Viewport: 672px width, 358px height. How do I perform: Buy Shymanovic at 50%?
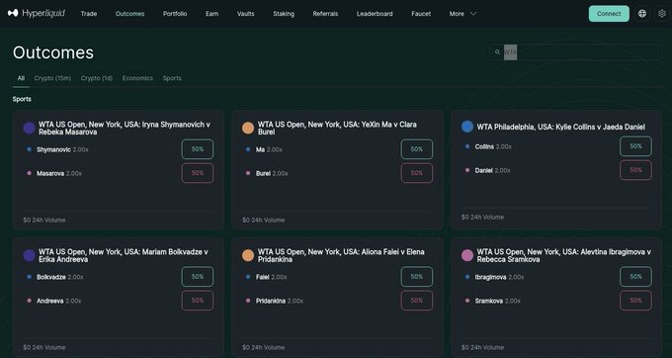pyautogui.click(x=198, y=149)
